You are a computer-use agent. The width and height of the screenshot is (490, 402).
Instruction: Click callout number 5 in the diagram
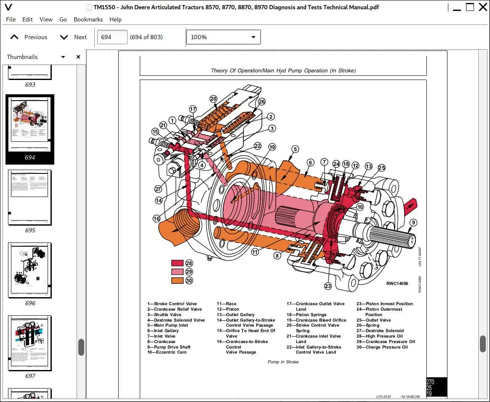295,149
